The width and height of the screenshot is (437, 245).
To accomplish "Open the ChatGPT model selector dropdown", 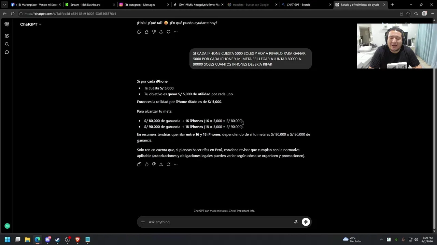I will coord(31,24).
